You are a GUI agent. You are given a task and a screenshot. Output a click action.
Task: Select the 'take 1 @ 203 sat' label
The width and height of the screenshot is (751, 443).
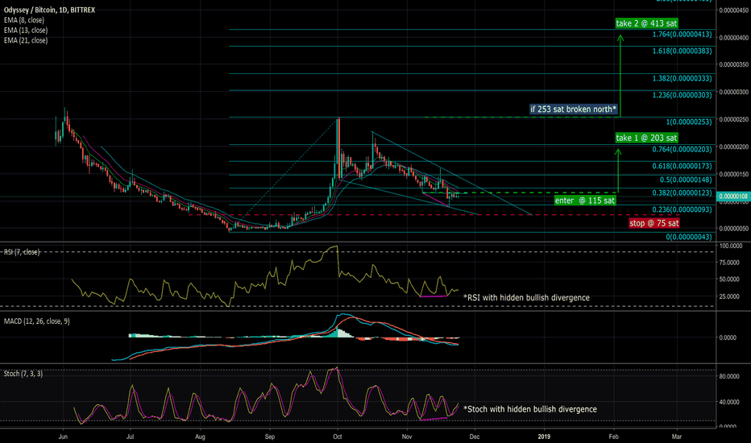point(646,138)
